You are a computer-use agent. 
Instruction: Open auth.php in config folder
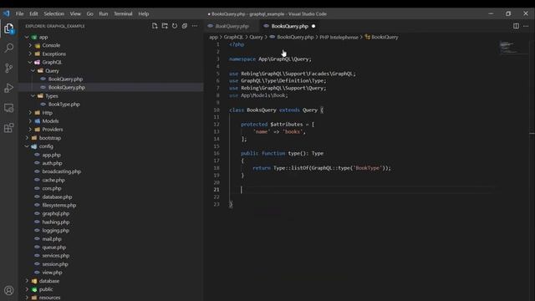(52, 163)
